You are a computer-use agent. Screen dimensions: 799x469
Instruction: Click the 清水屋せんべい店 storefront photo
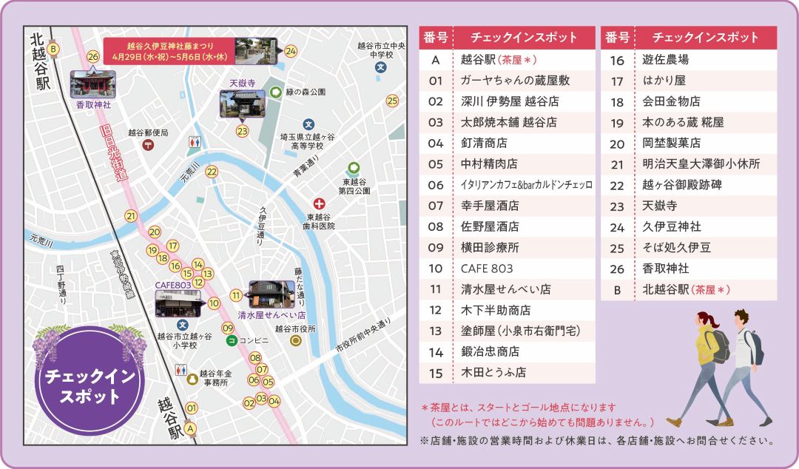pyautogui.click(x=274, y=293)
